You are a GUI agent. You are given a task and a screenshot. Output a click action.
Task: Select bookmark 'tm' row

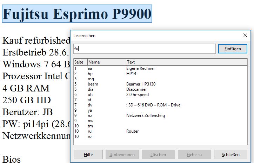point(160,126)
